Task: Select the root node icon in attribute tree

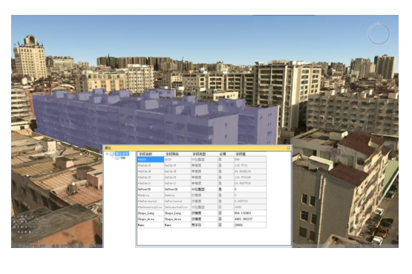Action: point(112,154)
